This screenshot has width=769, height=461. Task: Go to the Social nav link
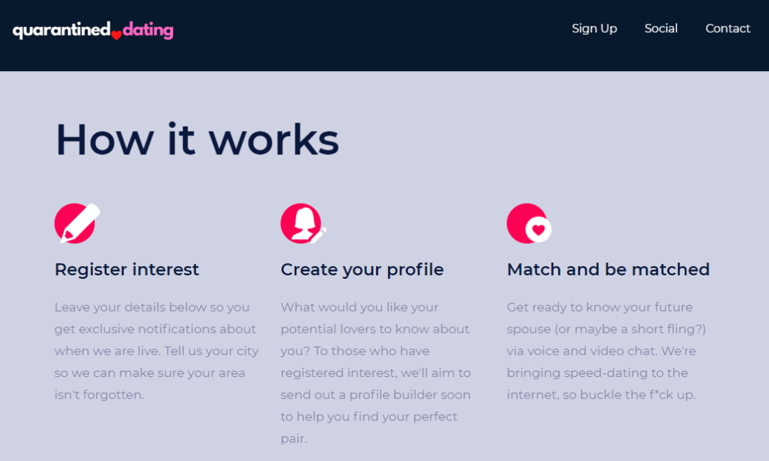[x=661, y=28]
